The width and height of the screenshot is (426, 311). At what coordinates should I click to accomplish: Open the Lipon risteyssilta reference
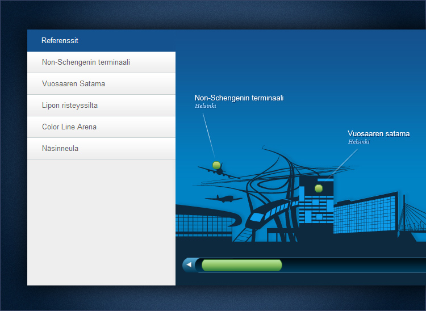(101, 106)
